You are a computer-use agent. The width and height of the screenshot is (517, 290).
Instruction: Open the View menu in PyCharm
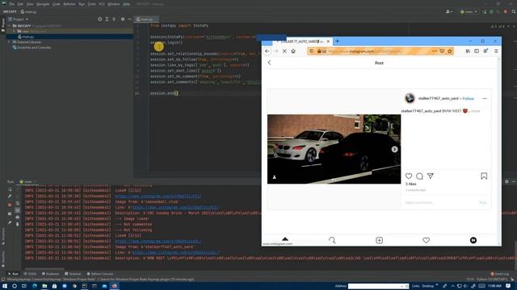point(30,4)
